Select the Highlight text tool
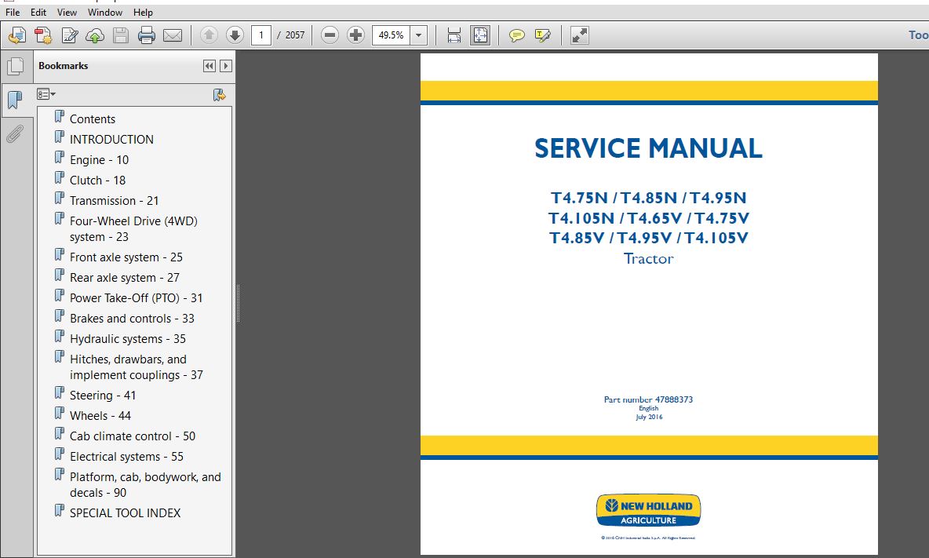Viewport: 929px width, 558px height. point(543,35)
